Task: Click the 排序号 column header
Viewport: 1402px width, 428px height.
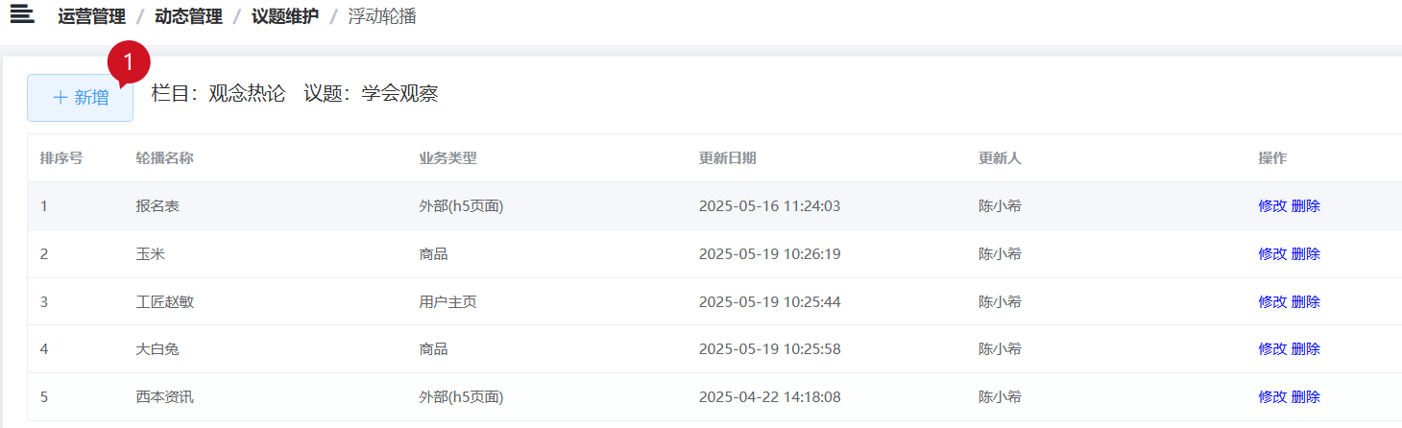Action: point(61,158)
